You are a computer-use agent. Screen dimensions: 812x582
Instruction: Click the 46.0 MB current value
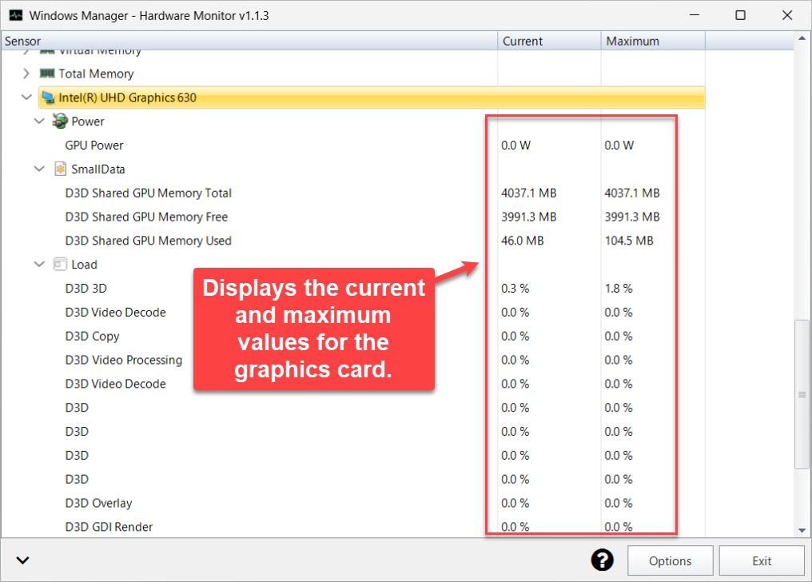[x=523, y=241]
